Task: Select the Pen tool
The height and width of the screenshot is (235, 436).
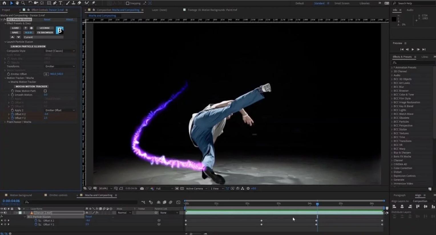Action: pyautogui.click(x=55, y=3)
